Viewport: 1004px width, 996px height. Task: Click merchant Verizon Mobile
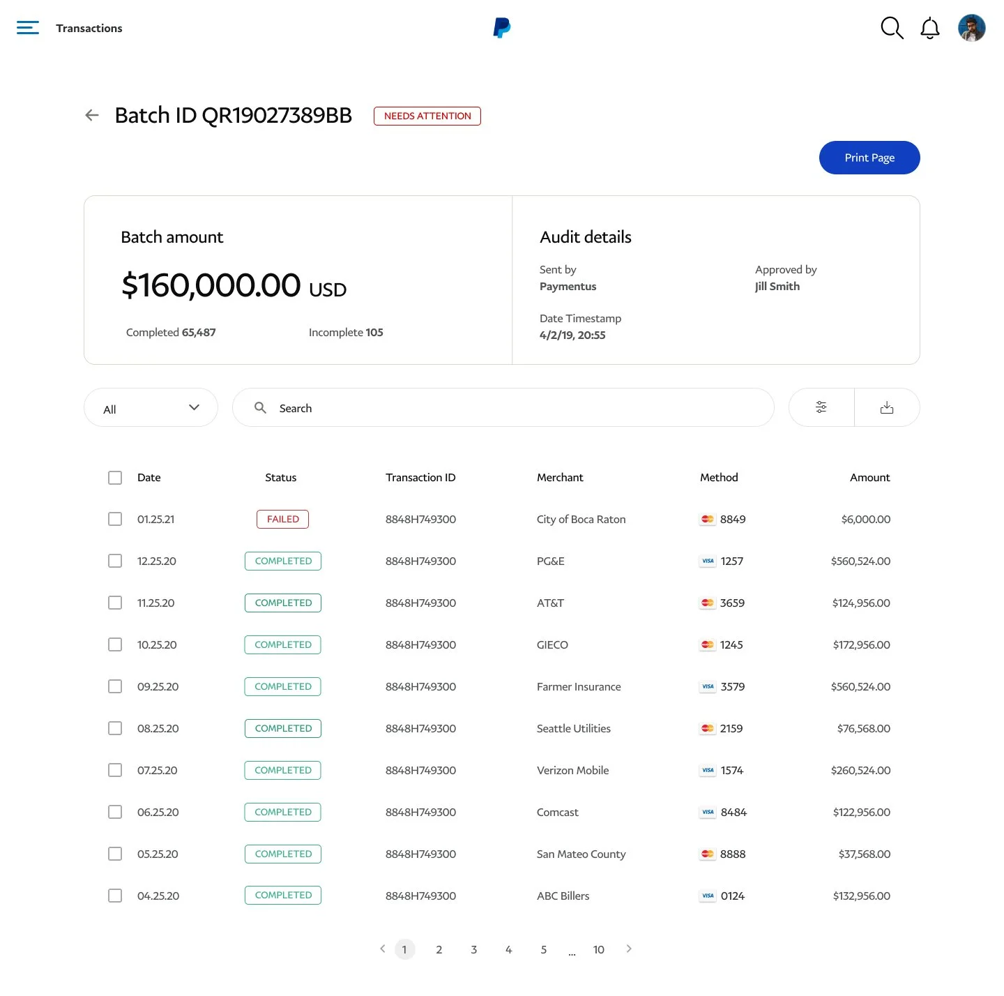pos(573,770)
